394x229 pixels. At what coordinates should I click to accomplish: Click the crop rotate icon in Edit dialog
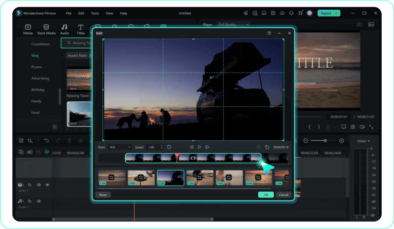(x=267, y=147)
